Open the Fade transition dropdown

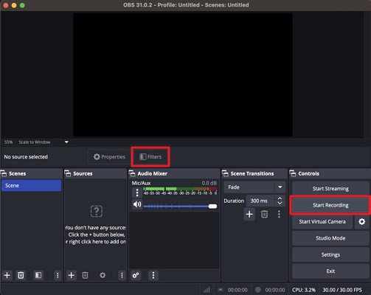(x=254, y=187)
